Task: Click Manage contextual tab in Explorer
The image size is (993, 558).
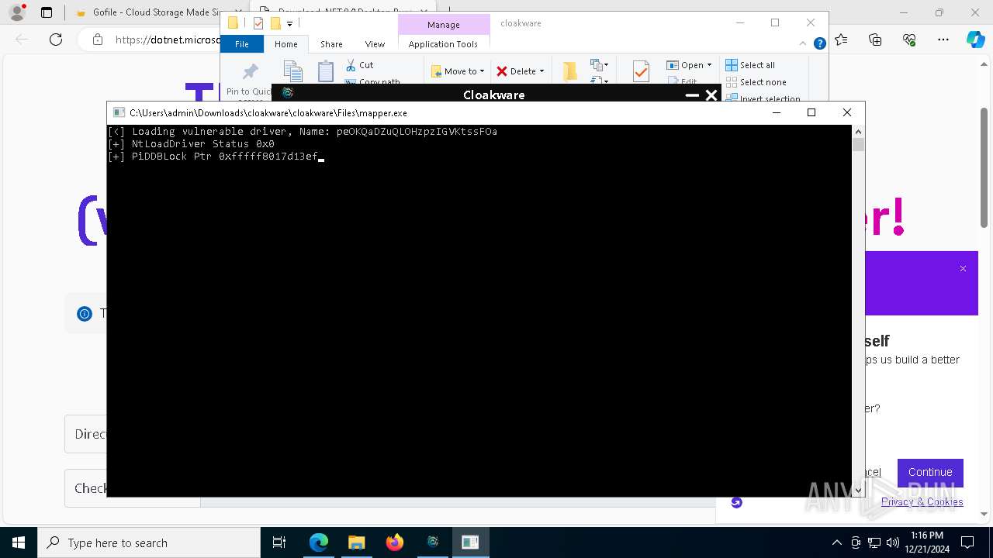Action: pos(443,25)
